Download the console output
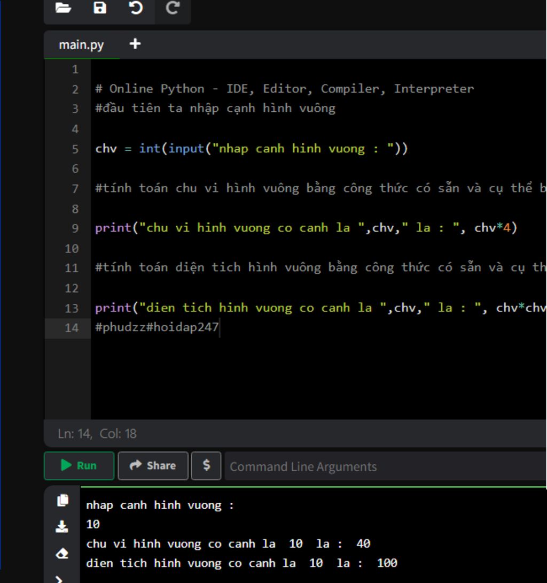The height and width of the screenshot is (583, 547). point(62,527)
